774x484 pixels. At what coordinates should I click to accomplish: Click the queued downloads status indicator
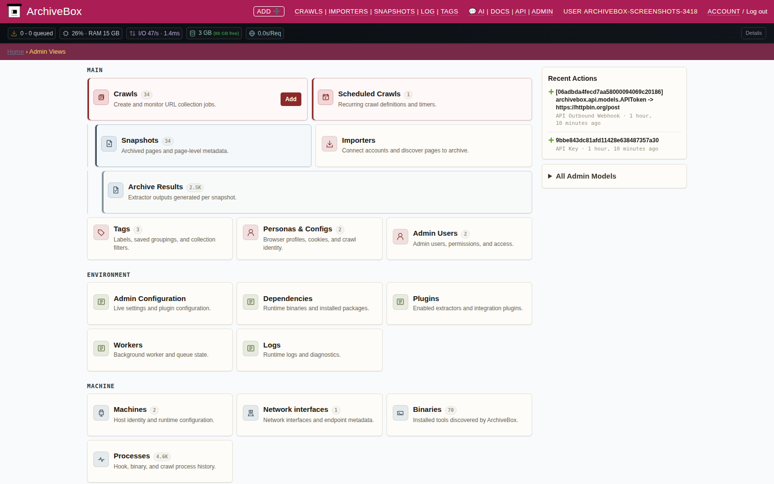pos(32,33)
